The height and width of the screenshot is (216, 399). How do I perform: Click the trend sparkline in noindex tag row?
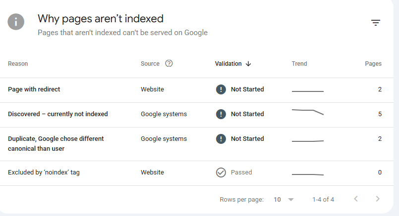(x=308, y=174)
